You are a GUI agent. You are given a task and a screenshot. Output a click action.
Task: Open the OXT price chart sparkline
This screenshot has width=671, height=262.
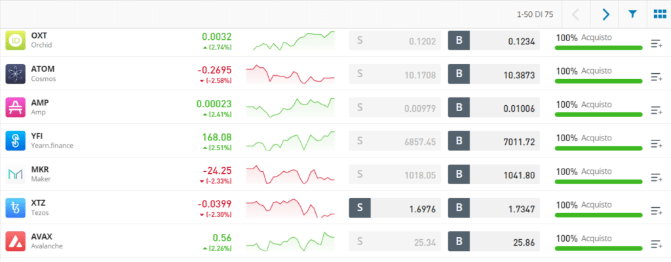tap(294, 41)
